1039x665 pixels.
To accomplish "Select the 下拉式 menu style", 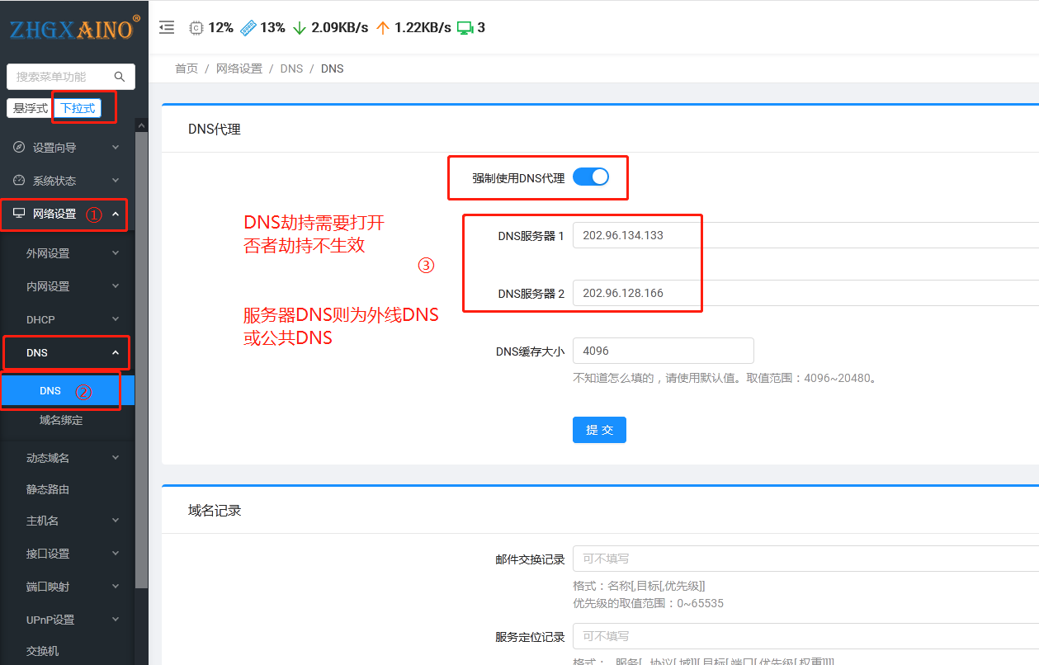I will [x=78, y=108].
